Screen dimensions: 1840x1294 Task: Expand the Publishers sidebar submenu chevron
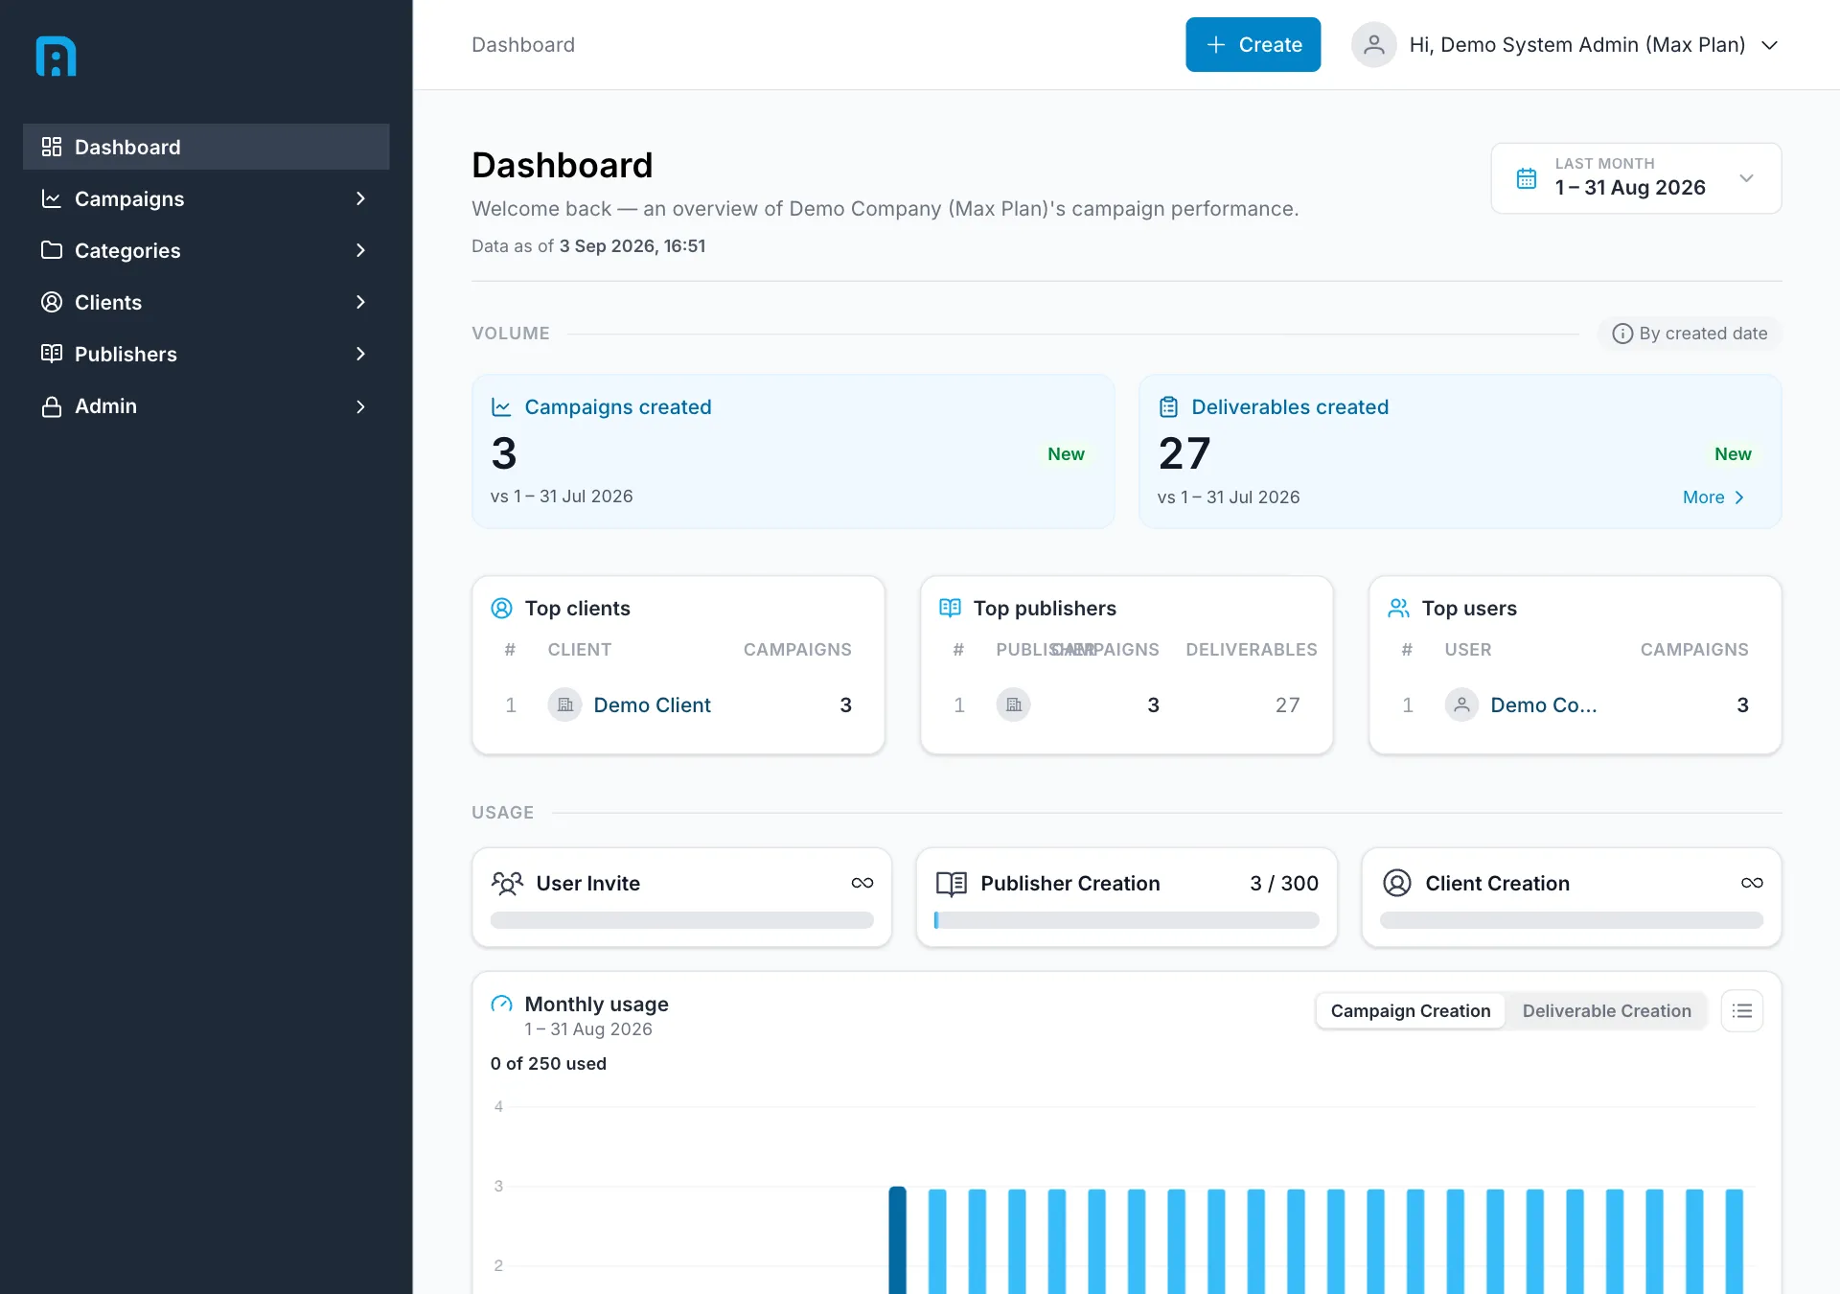coord(360,354)
